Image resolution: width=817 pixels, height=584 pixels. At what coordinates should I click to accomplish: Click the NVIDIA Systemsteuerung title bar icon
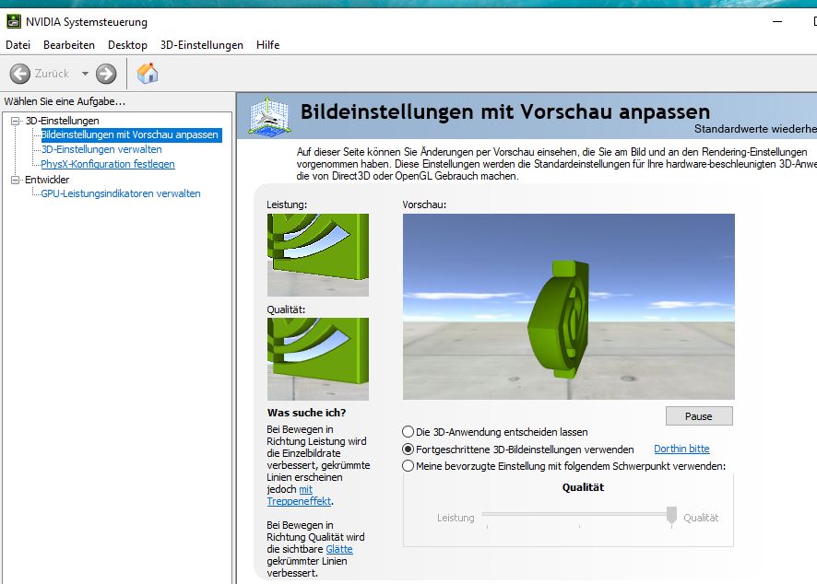coord(14,22)
